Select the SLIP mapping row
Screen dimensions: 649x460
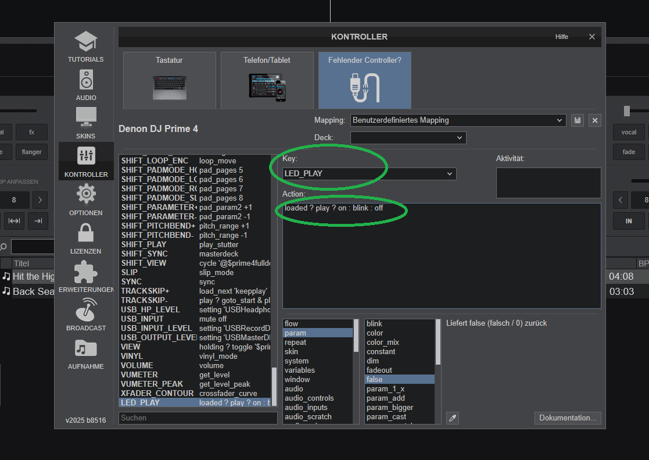[195, 272]
